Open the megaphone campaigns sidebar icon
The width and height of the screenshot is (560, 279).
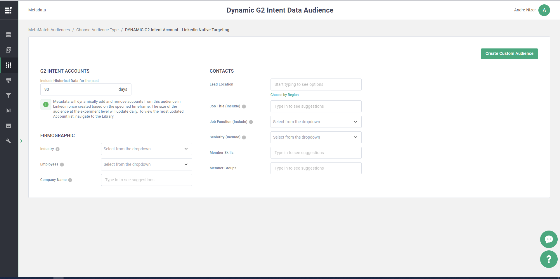8,80
